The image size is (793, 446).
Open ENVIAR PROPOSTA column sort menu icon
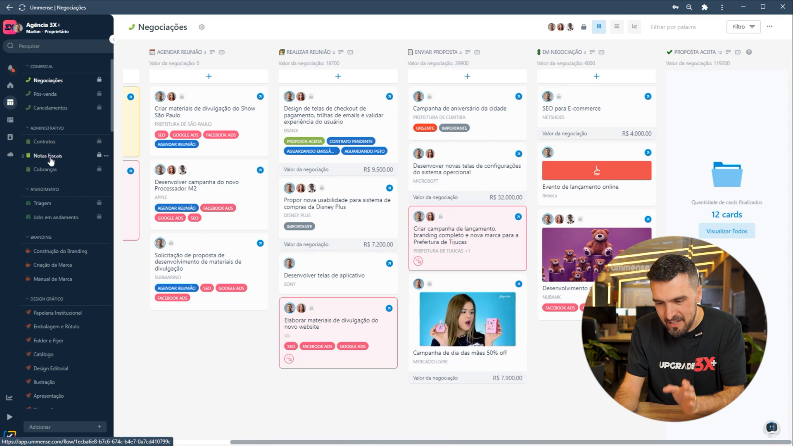coord(468,52)
